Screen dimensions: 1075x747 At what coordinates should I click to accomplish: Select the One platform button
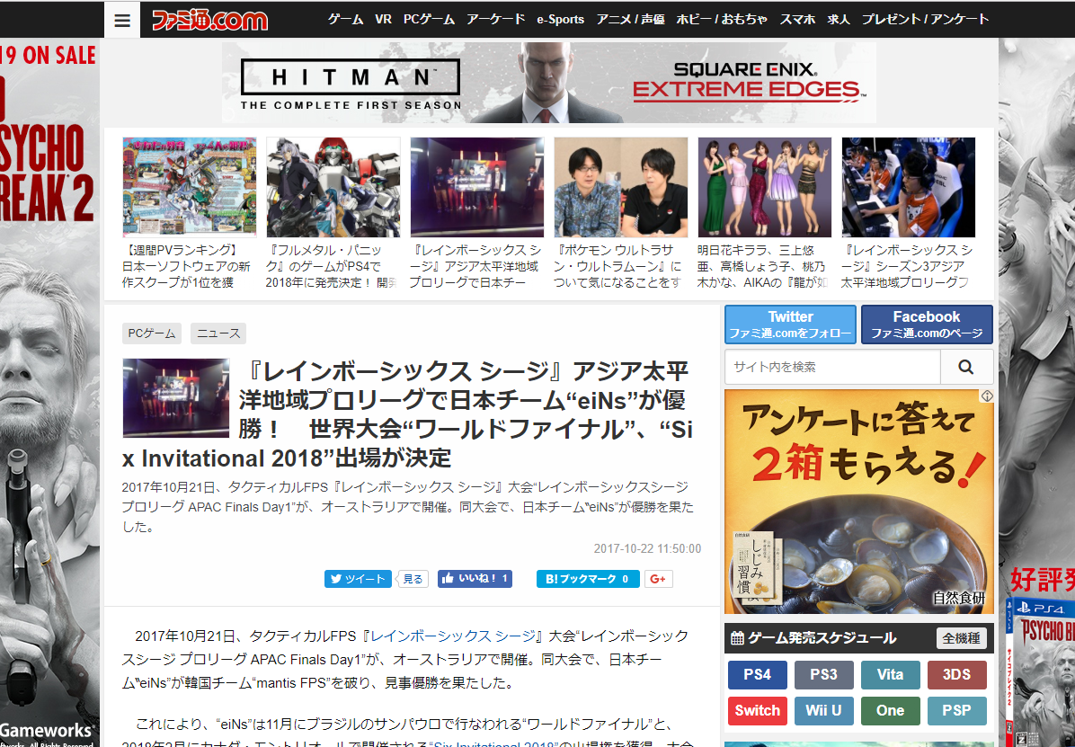pos(891,711)
